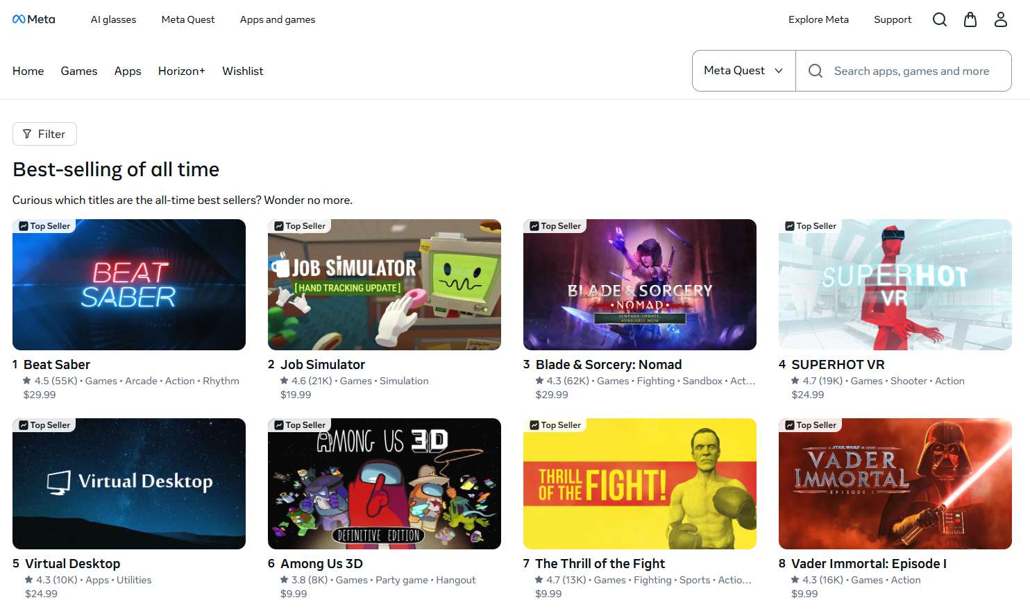This screenshot has width=1030, height=609.
Task: Click the Top Seller badge on SUPERHOT VR
Action: coord(811,226)
